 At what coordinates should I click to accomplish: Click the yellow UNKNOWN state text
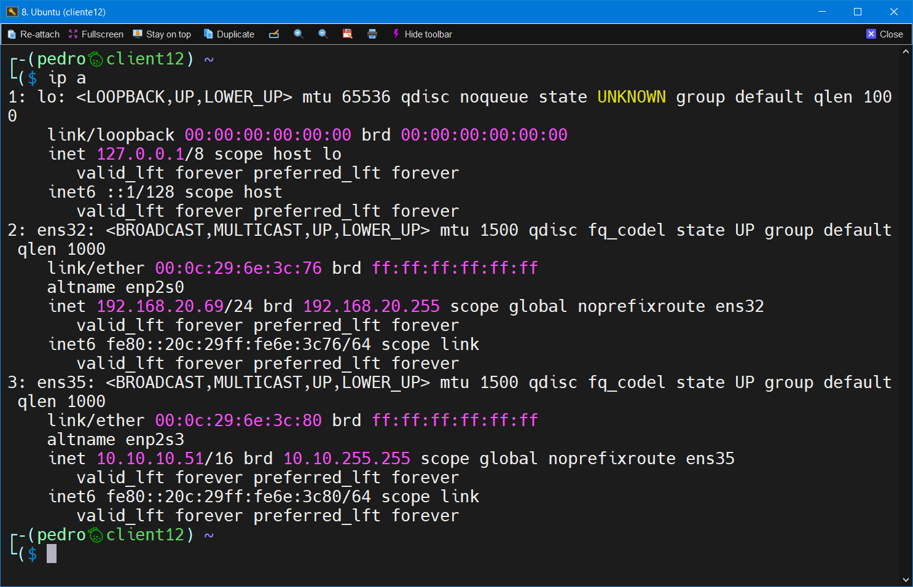coord(631,97)
